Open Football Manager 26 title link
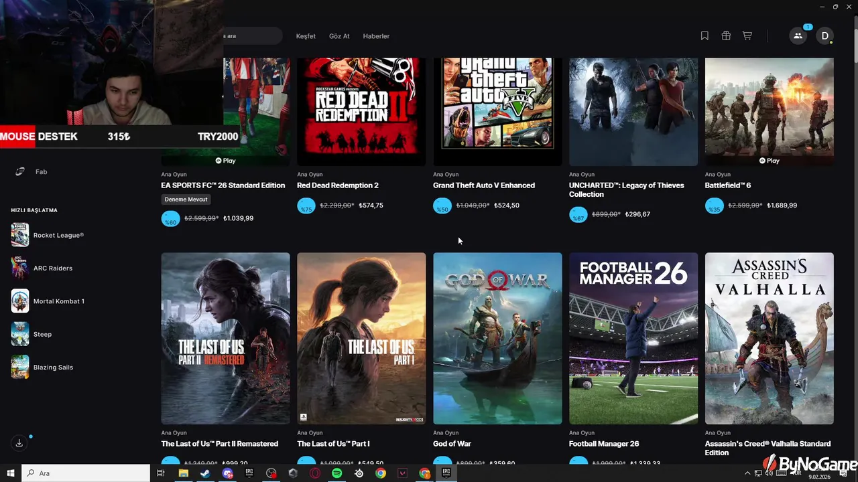 click(x=604, y=444)
